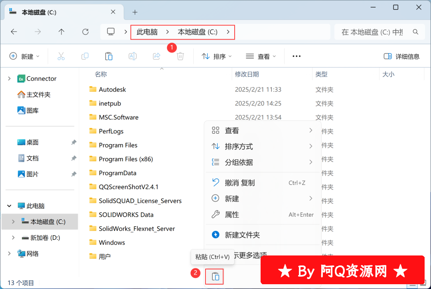Click the Paste clipboard icon in toolbar
Screen dimensions: 431x289
[x=109, y=56]
